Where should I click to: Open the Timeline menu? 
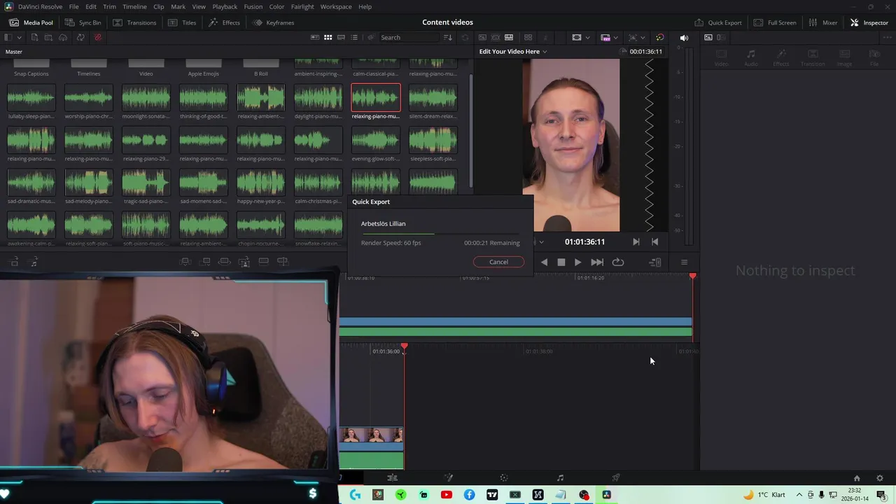[x=134, y=6]
